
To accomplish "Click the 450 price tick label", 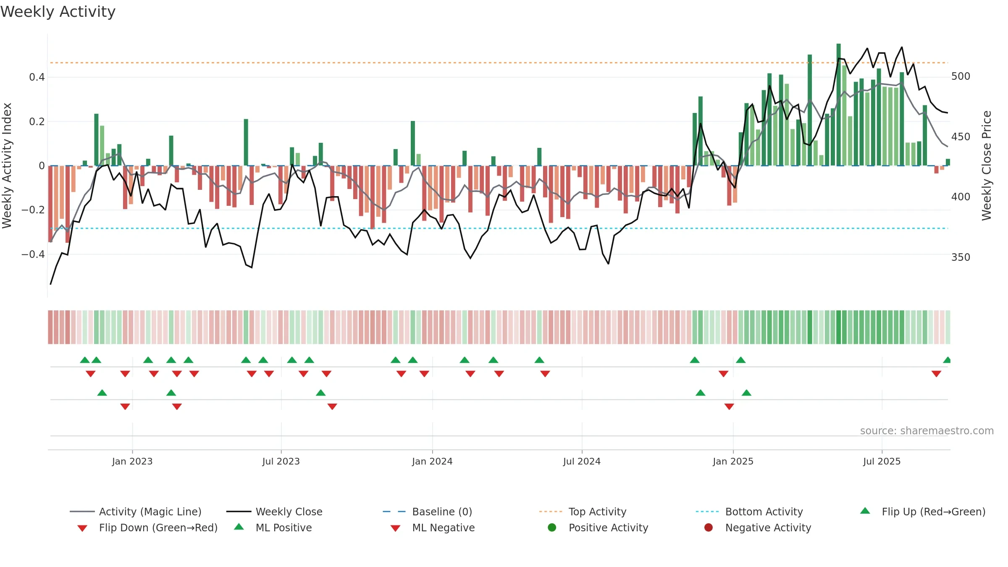I will pyautogui.click(x=961, y=136).
